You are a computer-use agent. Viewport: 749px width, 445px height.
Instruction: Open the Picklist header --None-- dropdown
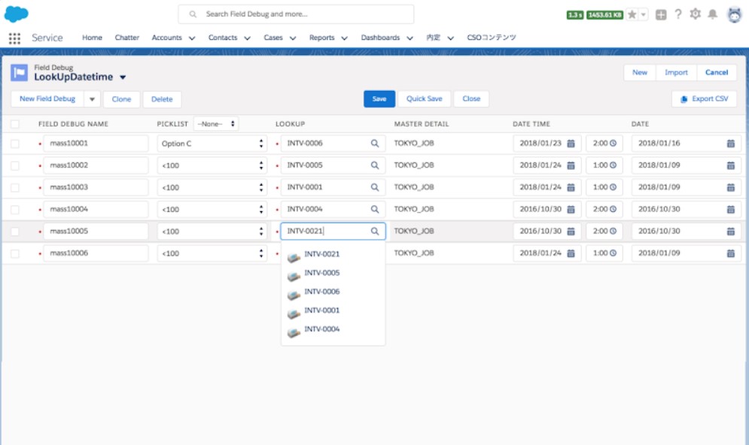pyautogui.click(x=216, y=123)
